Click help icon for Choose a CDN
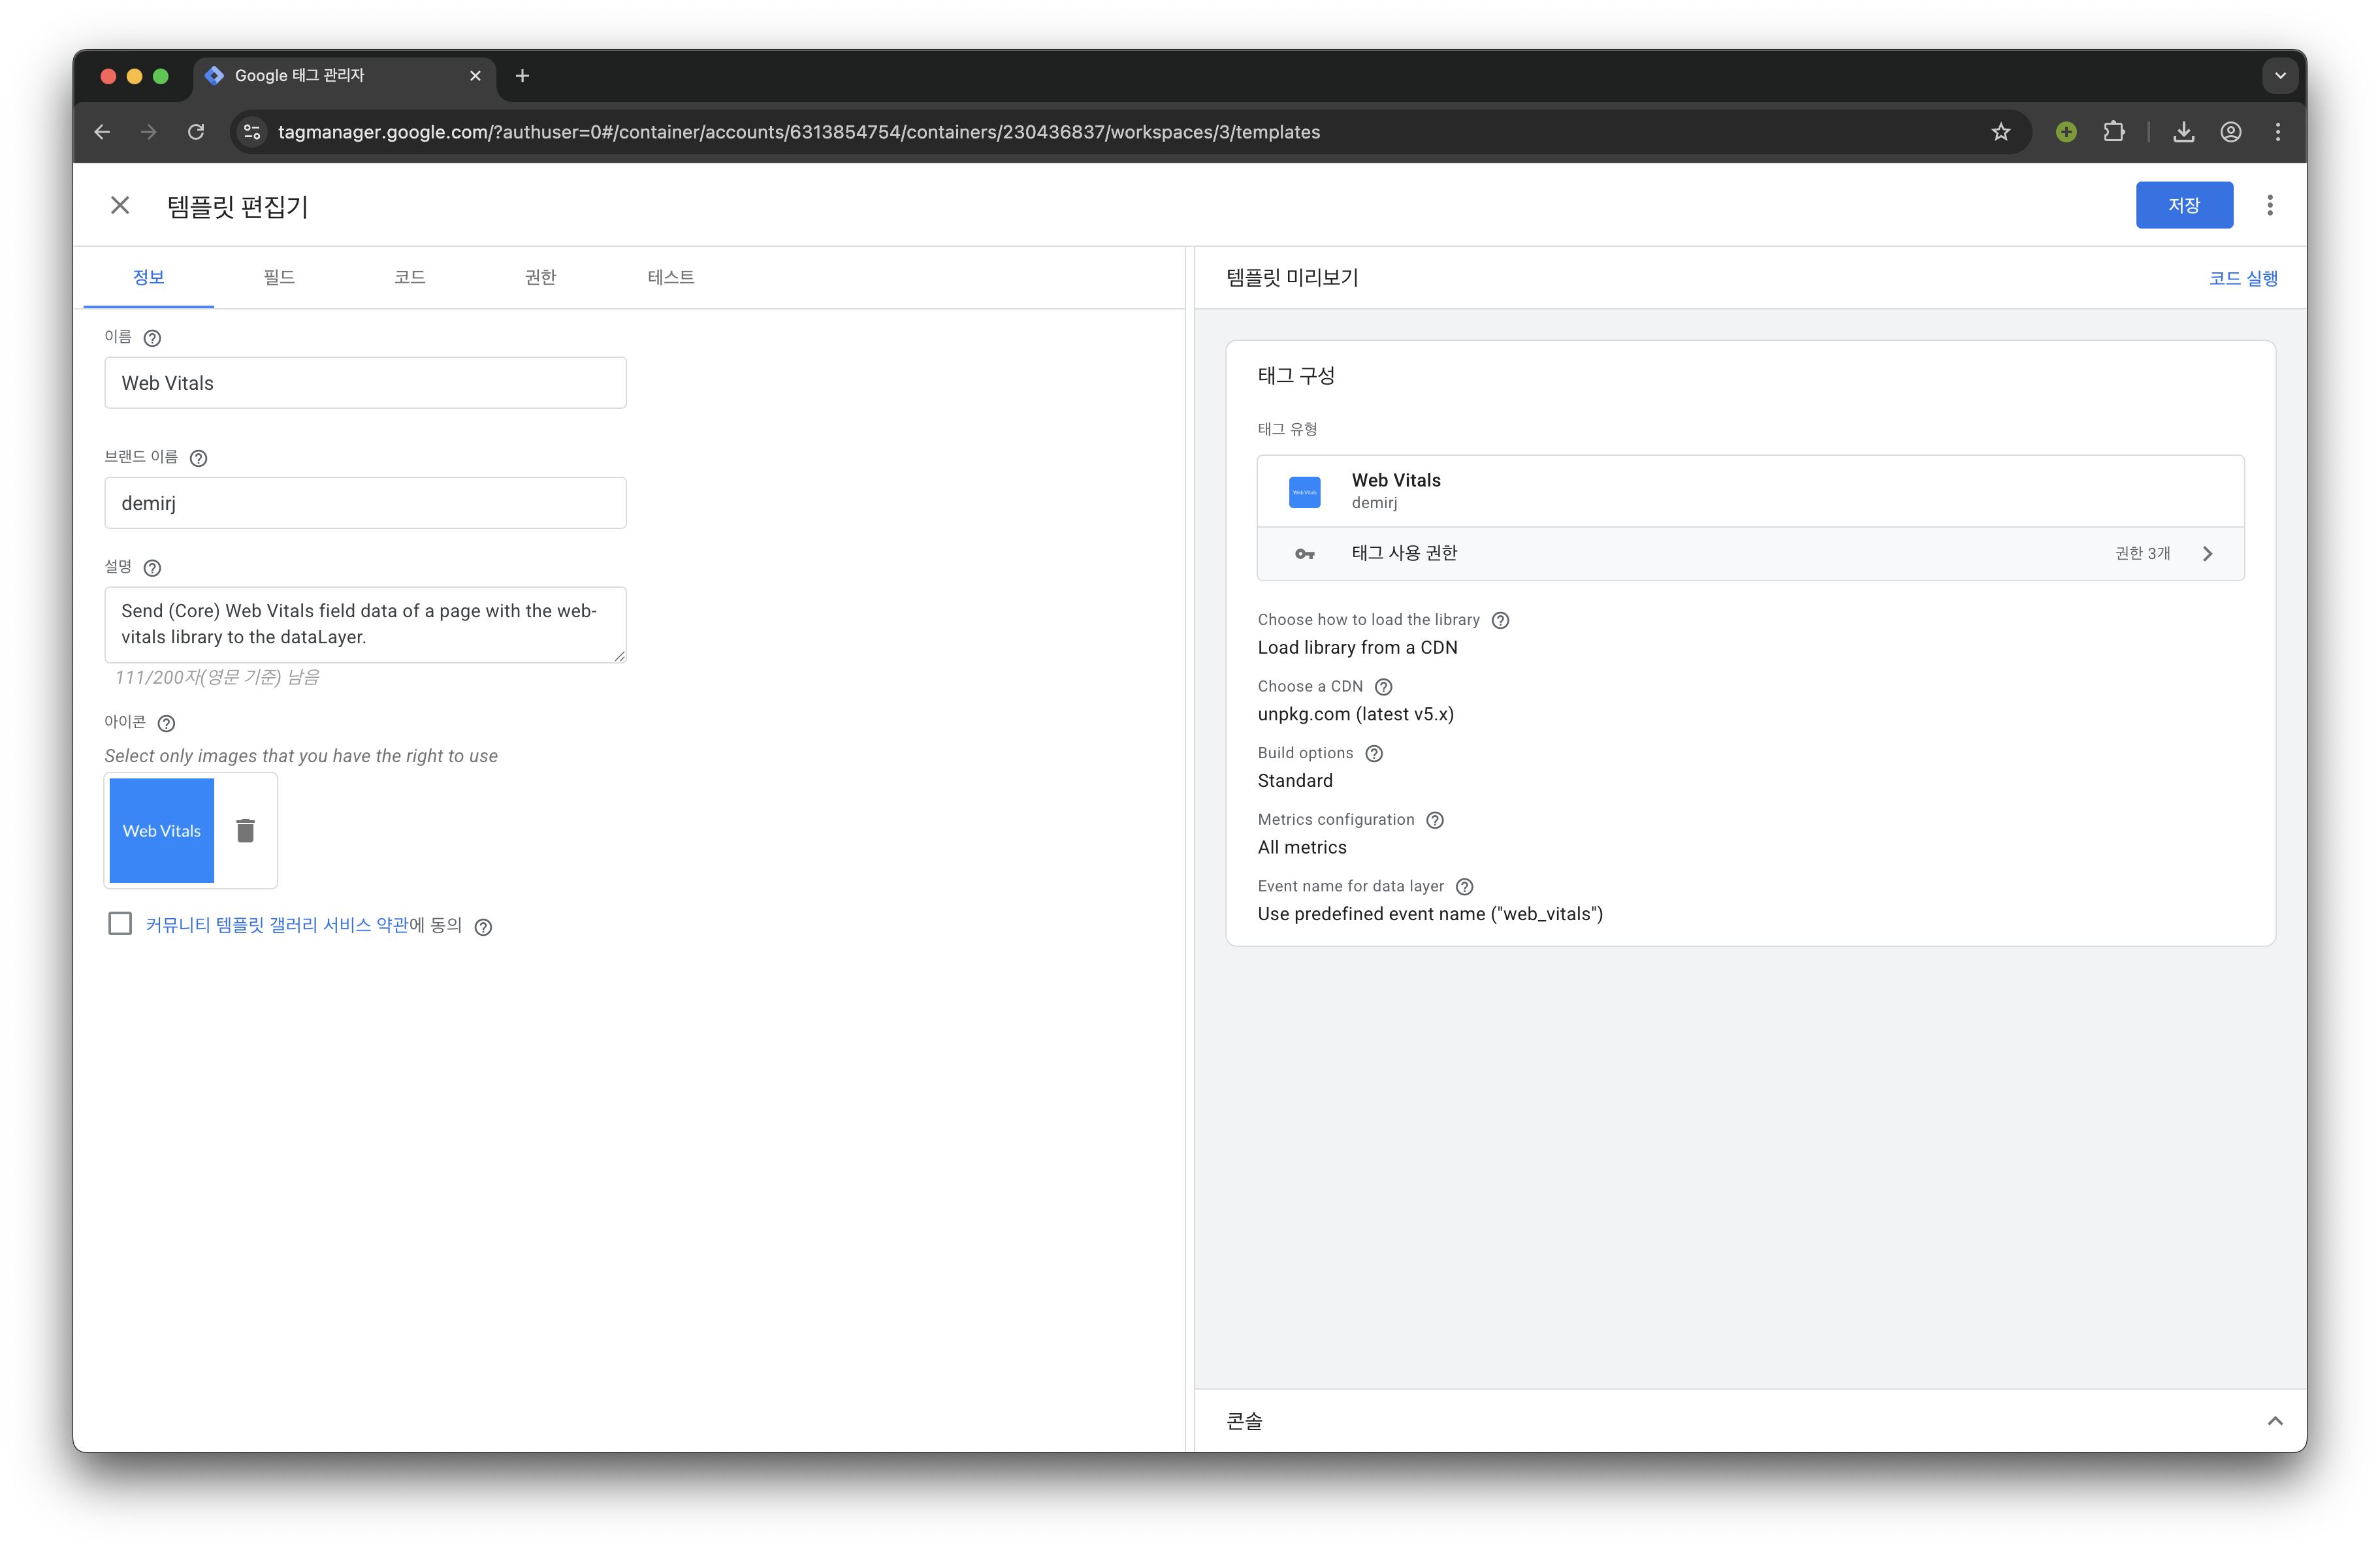 tap(1383, 687)
